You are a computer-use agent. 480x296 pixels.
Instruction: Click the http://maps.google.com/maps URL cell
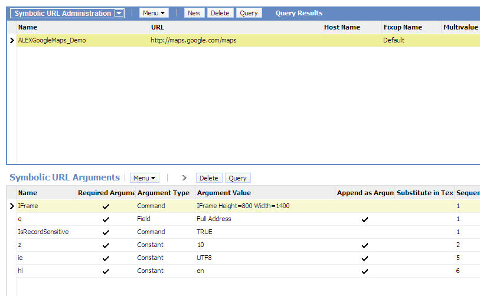pyautogui.click(x=236, y=40)
